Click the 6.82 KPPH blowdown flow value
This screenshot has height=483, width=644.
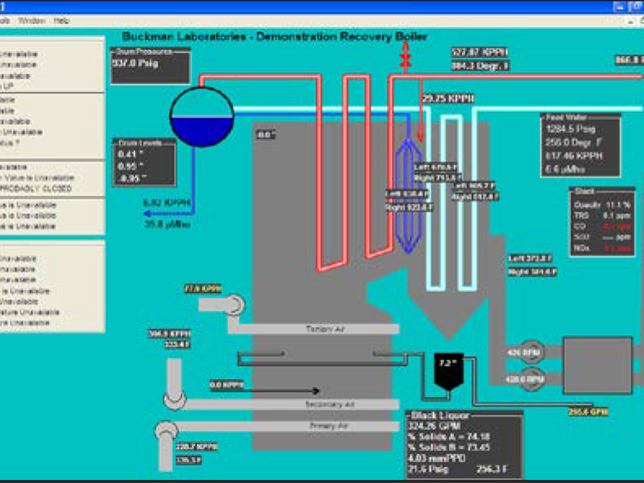tap(167, 203)
